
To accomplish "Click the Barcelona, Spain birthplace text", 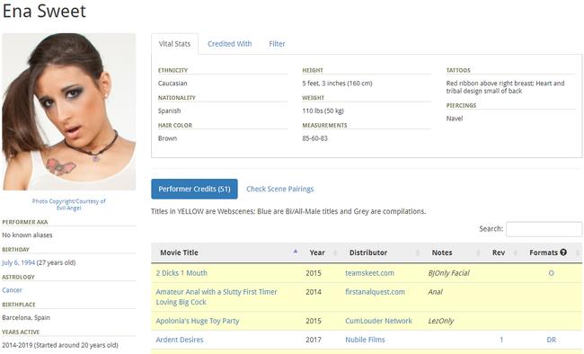I will [x=26, y=318].
